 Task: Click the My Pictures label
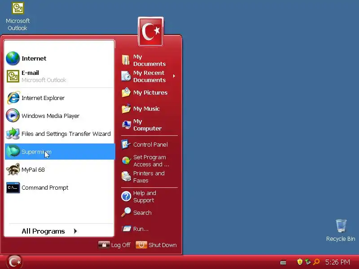[x=150, y=93]
